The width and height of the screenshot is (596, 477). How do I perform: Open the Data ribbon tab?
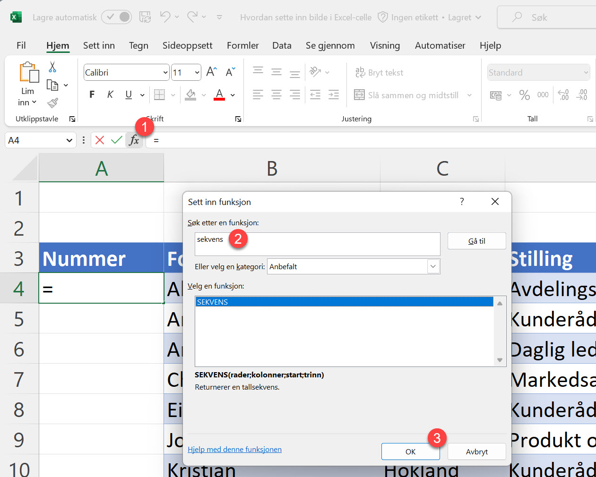[282, 45]
